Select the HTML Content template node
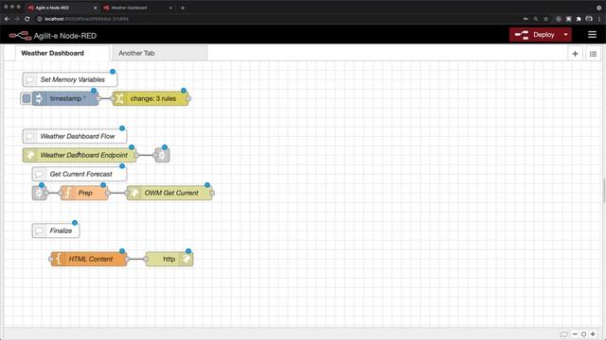 (88, 259)
